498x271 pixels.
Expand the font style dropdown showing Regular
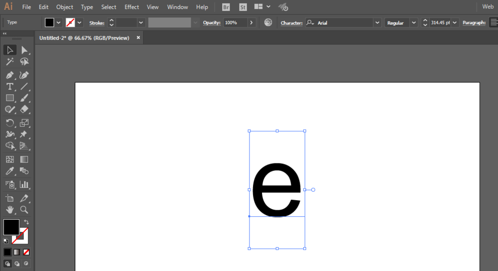click(x=413, y=23)
